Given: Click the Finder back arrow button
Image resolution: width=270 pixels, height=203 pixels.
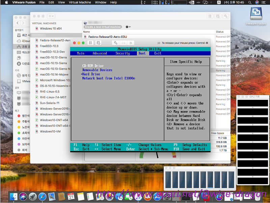Looking at the screenshot, I should pyautogui.click(x=18, y=23).
